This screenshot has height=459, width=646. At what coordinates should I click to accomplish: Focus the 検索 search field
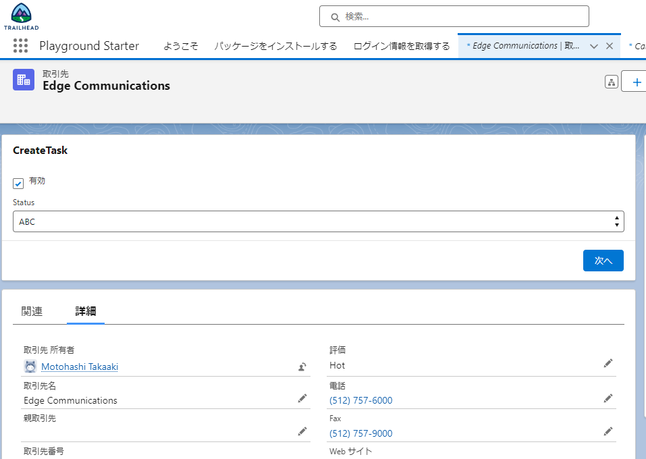pyautogui.click(x=454, y=16)
